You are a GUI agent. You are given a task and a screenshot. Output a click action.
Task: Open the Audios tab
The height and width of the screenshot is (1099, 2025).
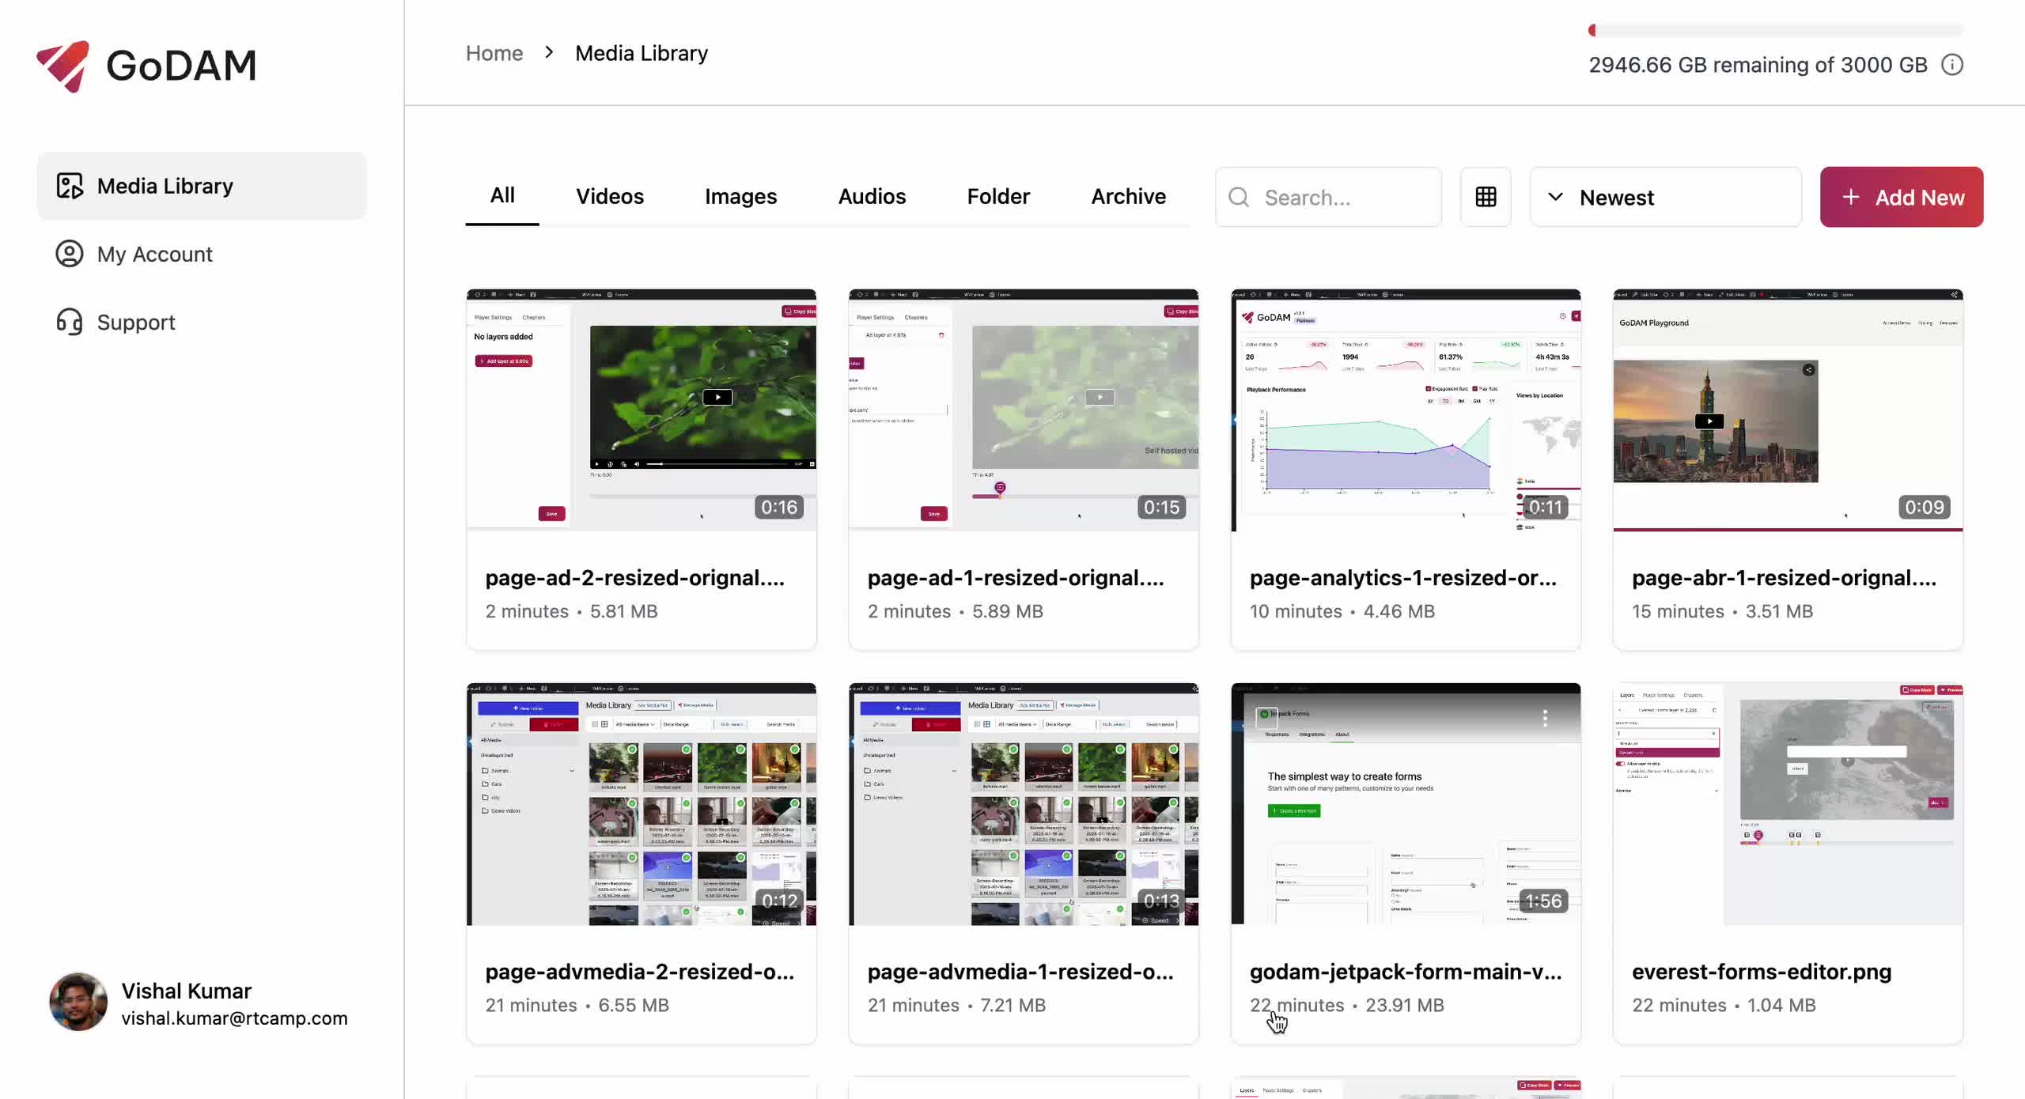coord(871,196)
